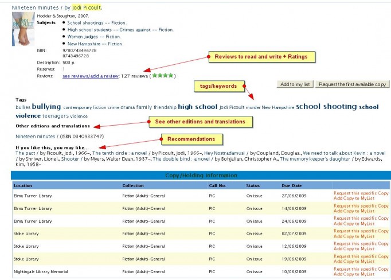This screenshot has width=391, height=280.
Task: Open recommendation The pact
Action: 25,153
